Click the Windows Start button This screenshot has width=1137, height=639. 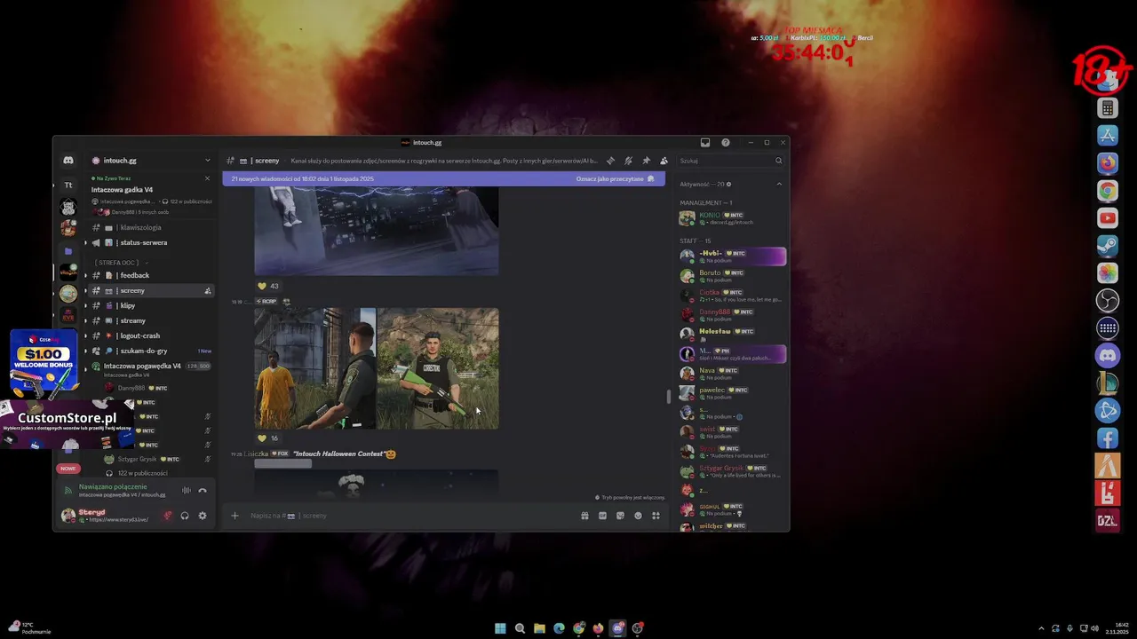[500, 628]
